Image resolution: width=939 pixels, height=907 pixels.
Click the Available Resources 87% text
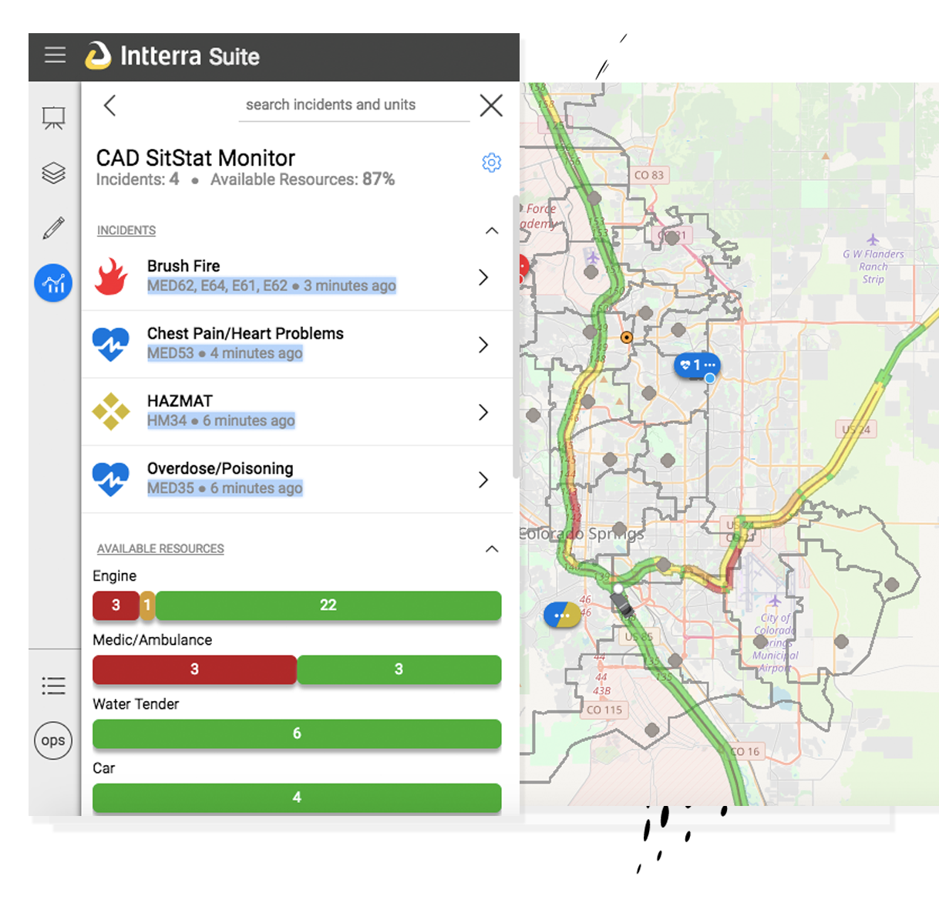coord(303,180)
